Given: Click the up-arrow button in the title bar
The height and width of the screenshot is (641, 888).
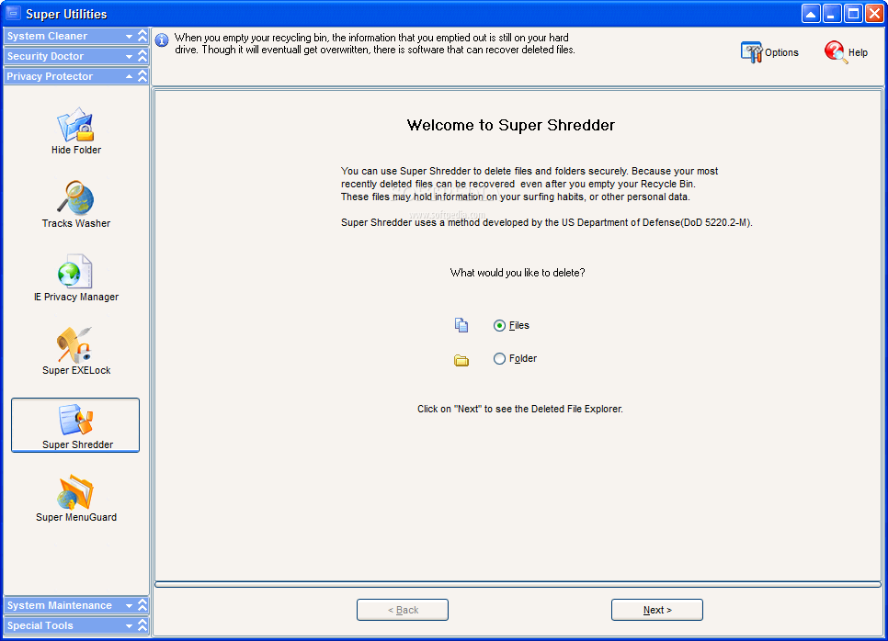Looking at the screenshot, I should pos(811,14).
